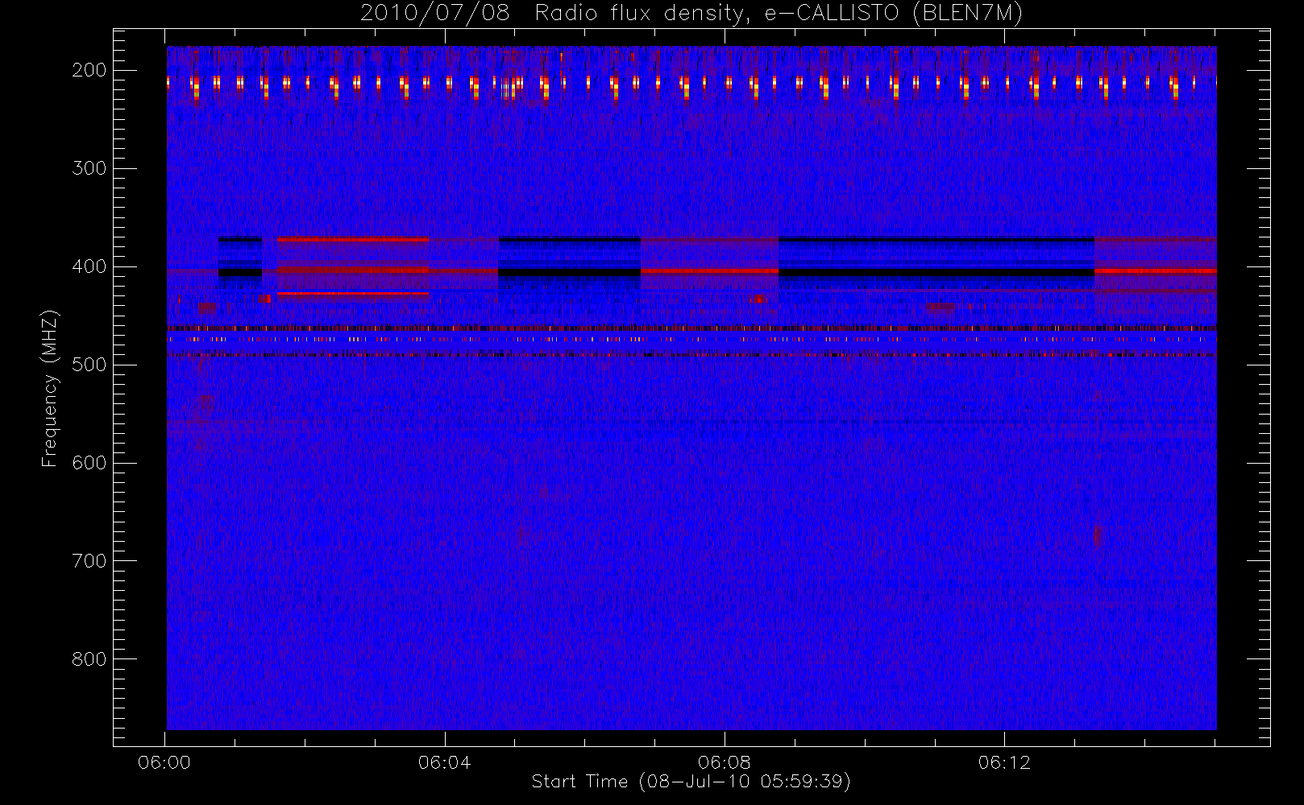Click the 06:08 time tick label
The image size is (1304, 805).
[725, 762]
